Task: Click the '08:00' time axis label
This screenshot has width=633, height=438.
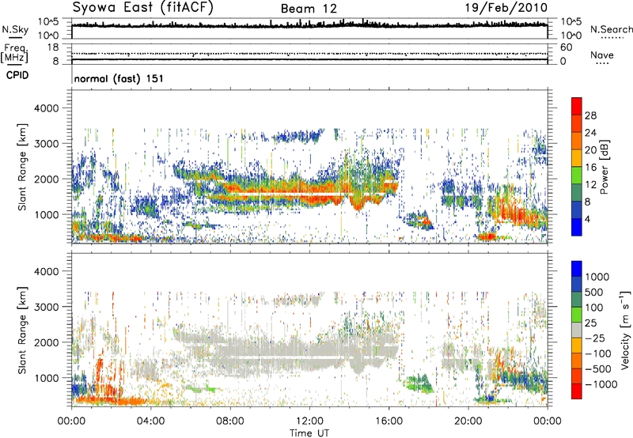Action: click(x=230, y=421)
